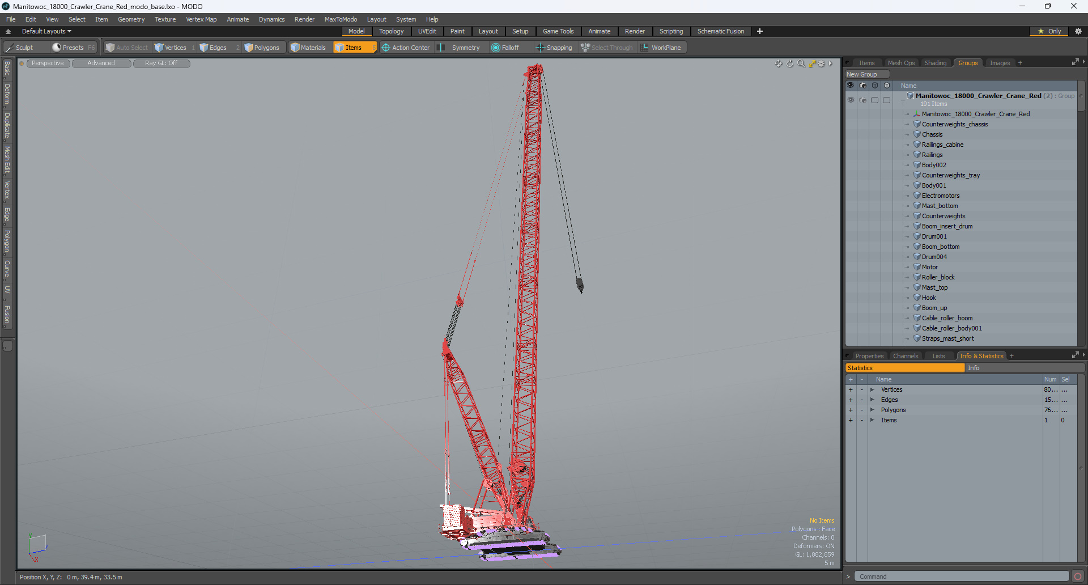Toggle the Only star button
1088x585 pixels.
(x=1050, y=31)
